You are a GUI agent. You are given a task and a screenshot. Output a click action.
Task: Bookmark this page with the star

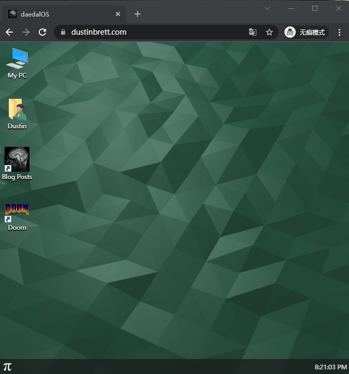269,32
